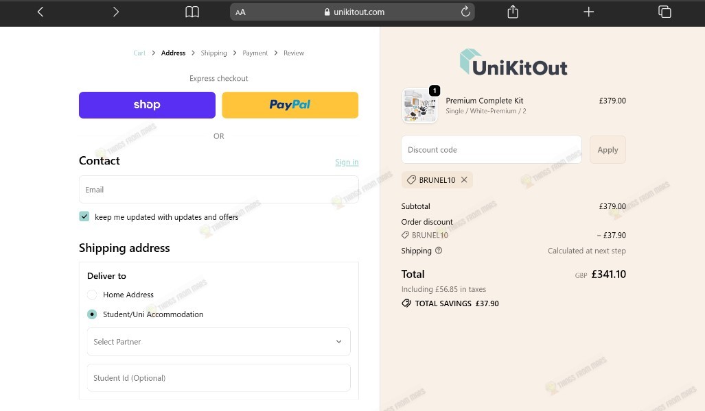Focus the Student Id (Optional) field
Image resolution: width=705 pixels, height=411 pixels.
(x=218, y=378)
